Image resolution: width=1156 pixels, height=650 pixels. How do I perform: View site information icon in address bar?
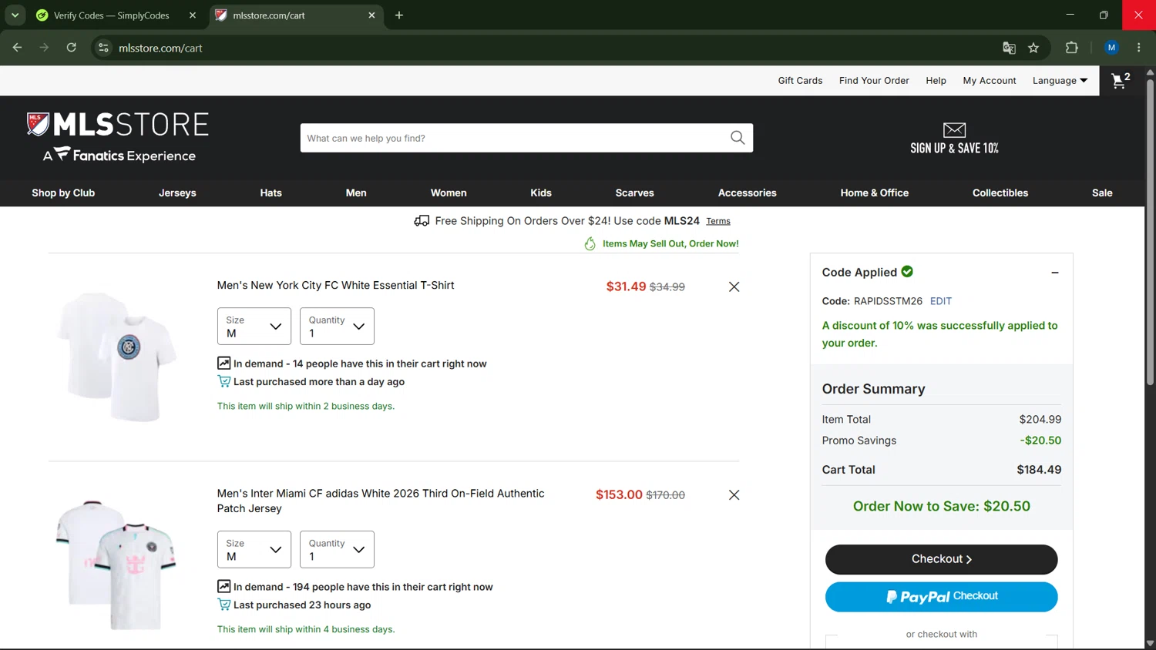click(x=103, y=48)
